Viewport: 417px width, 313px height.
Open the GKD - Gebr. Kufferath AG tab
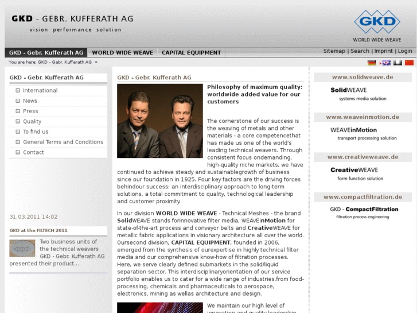46,53
